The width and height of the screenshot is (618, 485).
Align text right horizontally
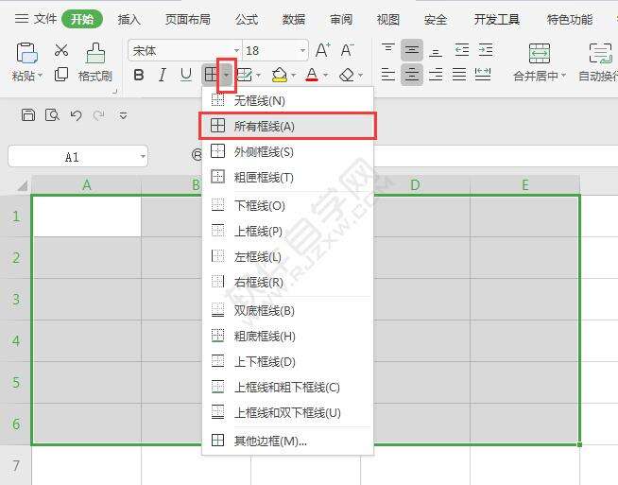[x=436, y=74]
